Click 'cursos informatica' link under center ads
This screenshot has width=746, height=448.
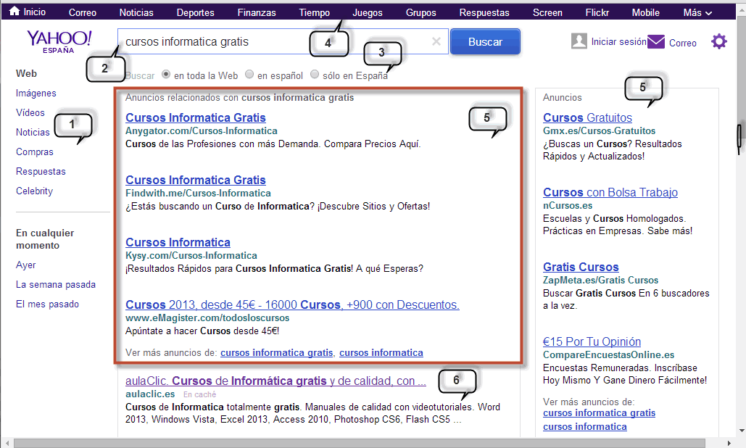[381, 352]
